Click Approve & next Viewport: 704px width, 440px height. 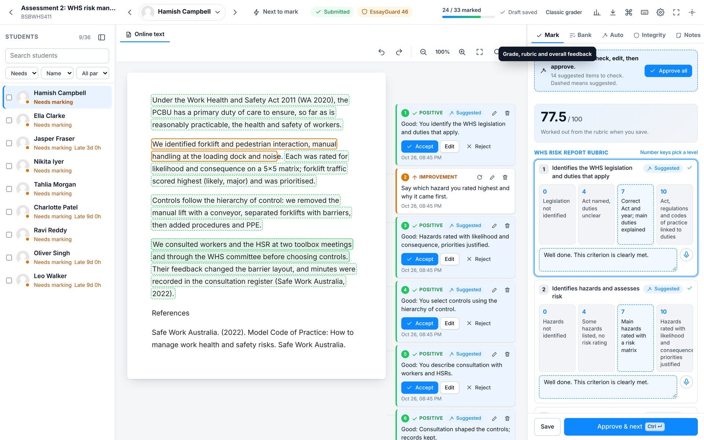click(x=631, y=426)
